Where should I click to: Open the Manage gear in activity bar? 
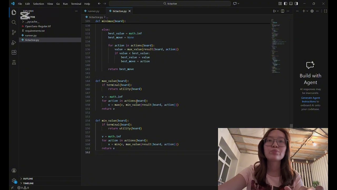14,181
